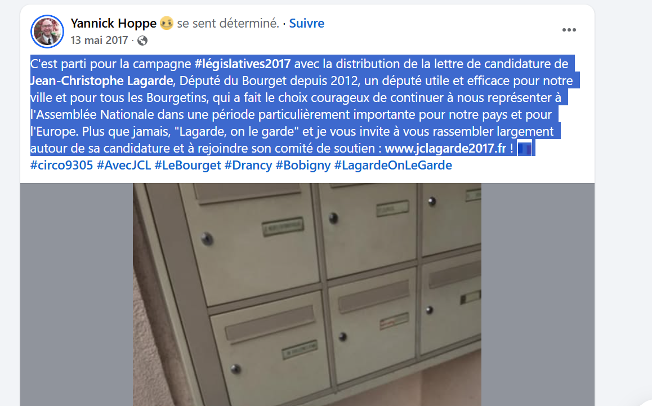Open the #Bobigny hashtag
Screen dimensions: 652x406
[303, 165]
